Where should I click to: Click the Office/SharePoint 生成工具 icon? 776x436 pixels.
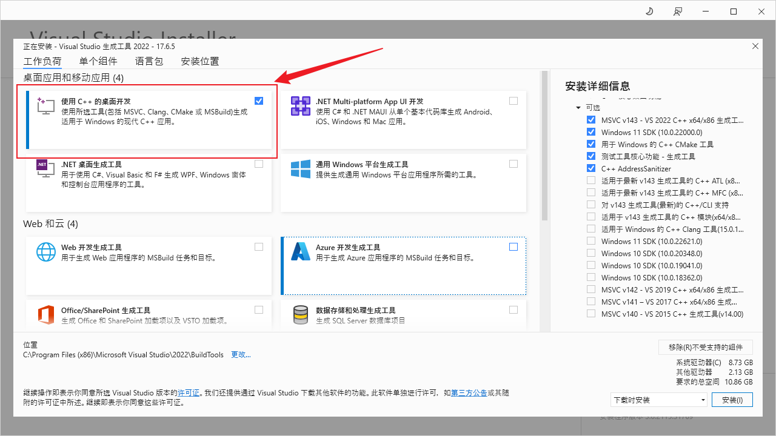[45, 314]
